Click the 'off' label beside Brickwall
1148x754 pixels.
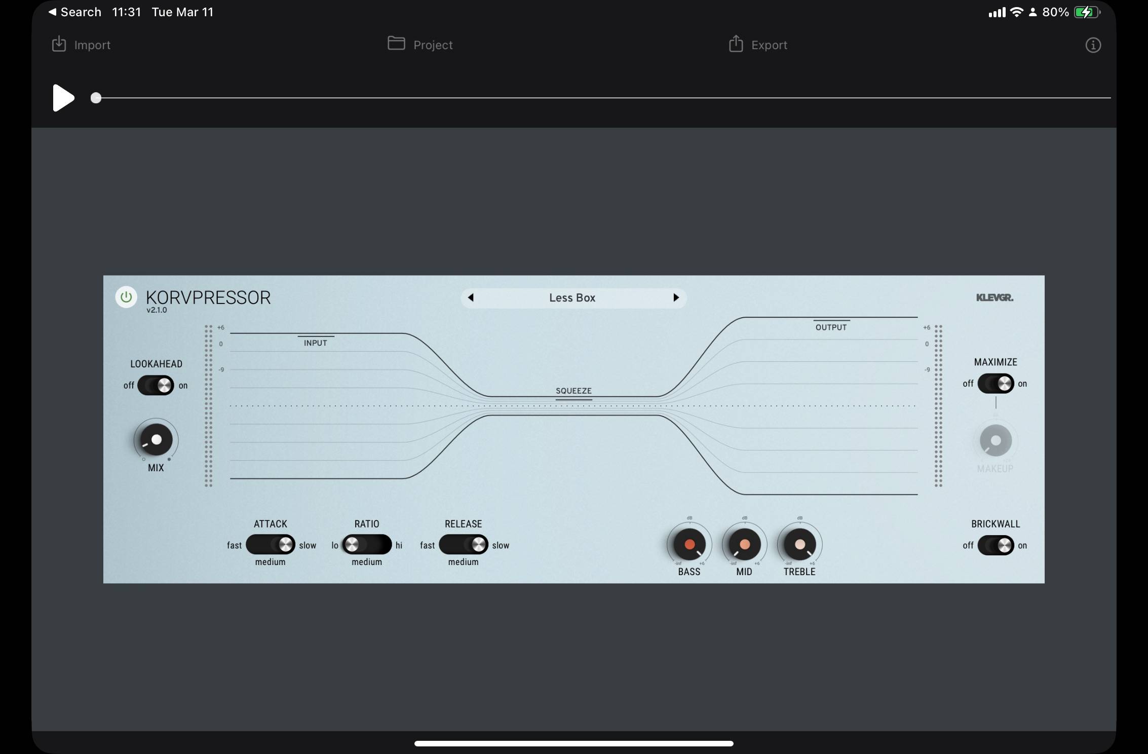pos(968,545)
